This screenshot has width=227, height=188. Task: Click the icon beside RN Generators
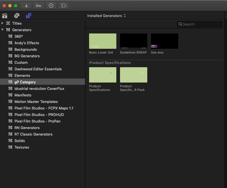10,127
